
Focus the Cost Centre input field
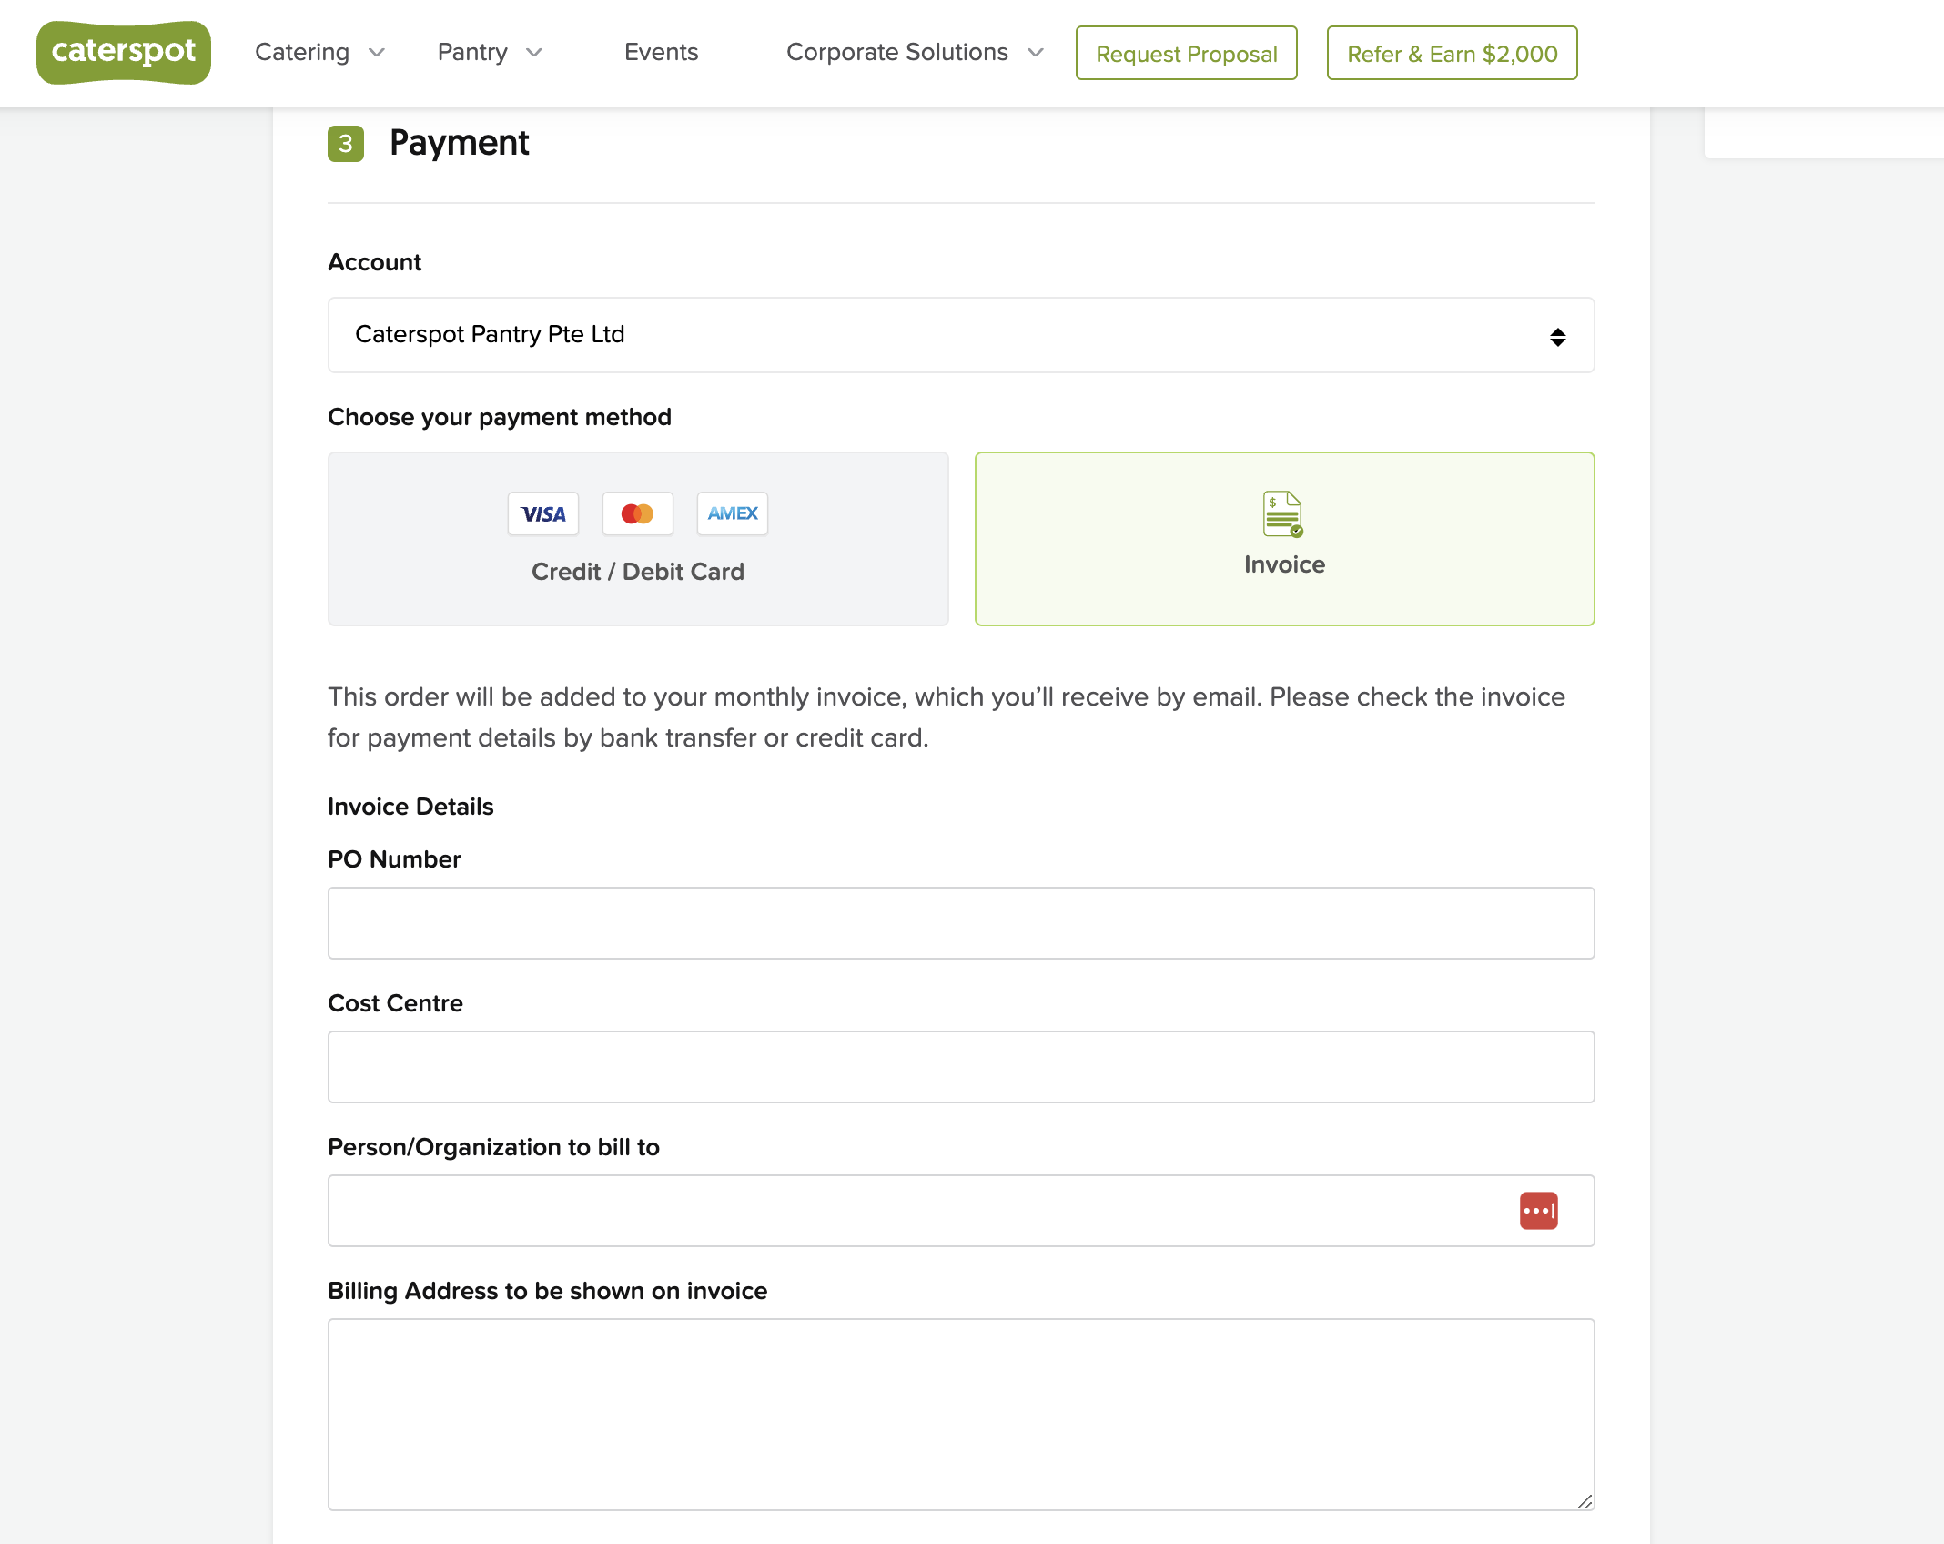click(960, 1067)
